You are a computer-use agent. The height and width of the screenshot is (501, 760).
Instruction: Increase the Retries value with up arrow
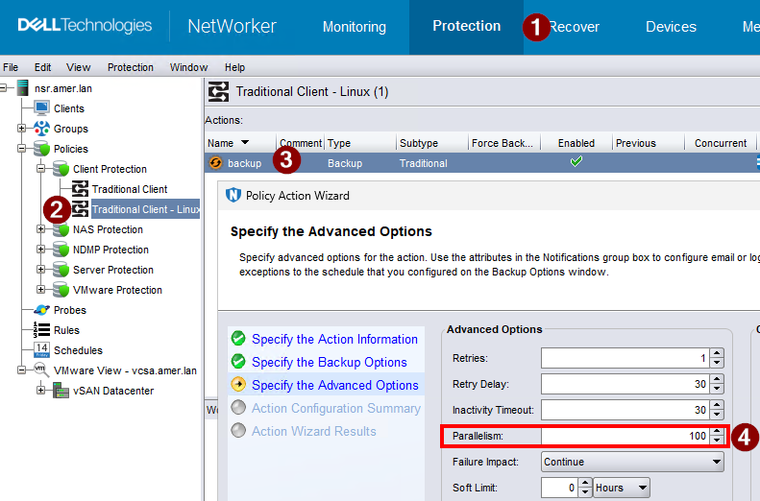[717, 353]
